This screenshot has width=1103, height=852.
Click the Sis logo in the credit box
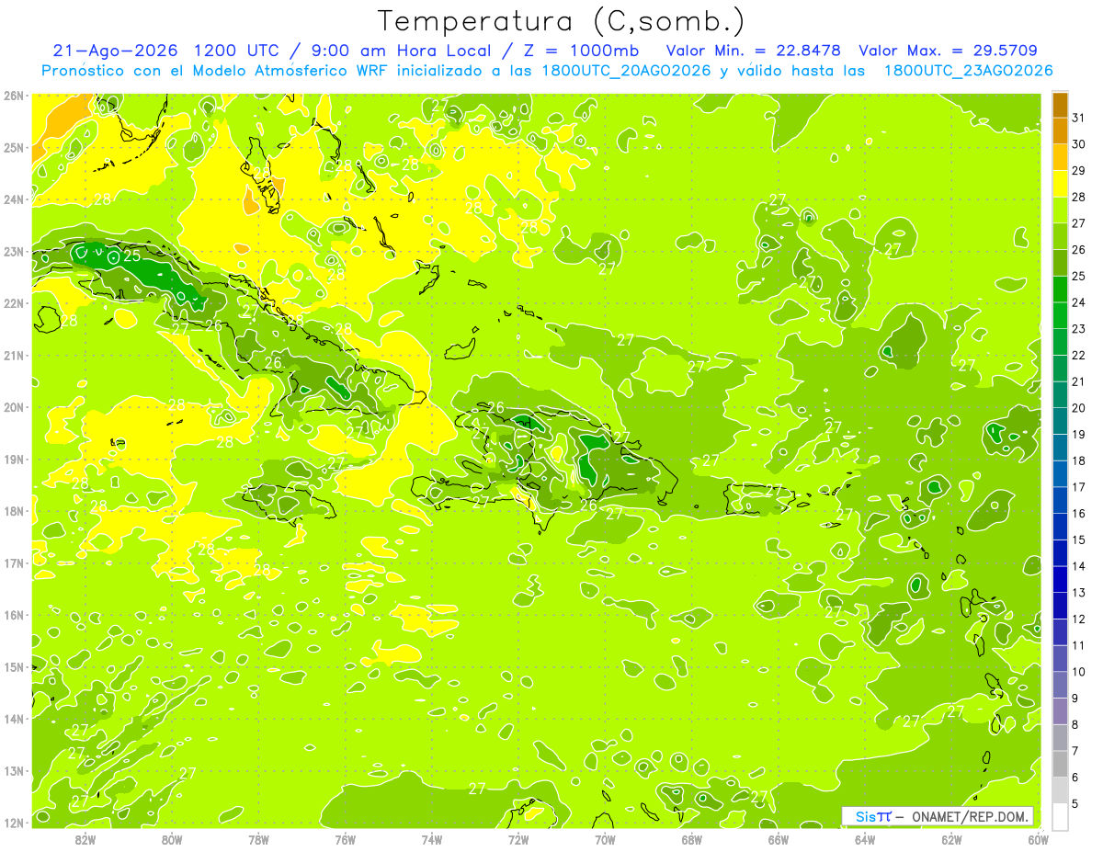(873, 817)
